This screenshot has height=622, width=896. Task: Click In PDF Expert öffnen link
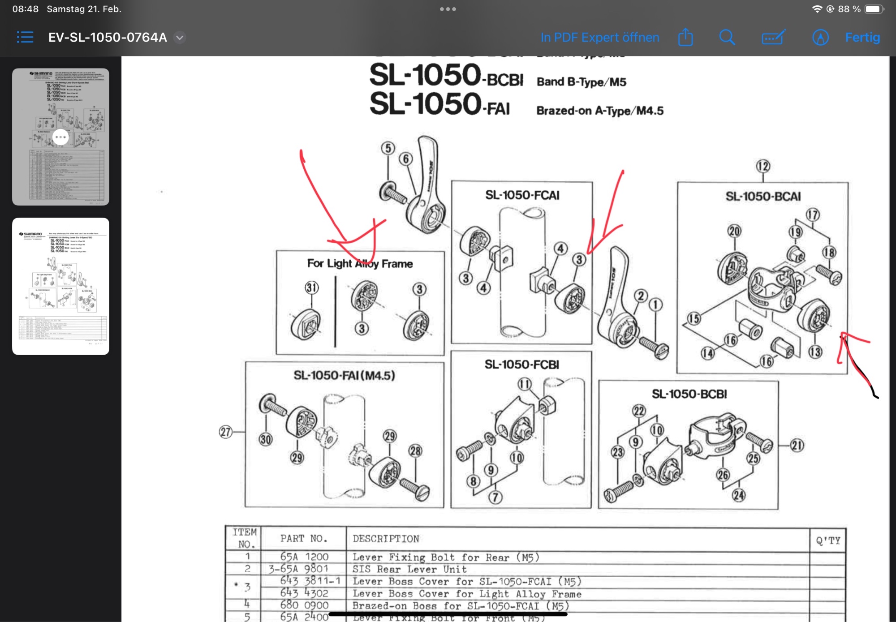click(x=599, y=37)
